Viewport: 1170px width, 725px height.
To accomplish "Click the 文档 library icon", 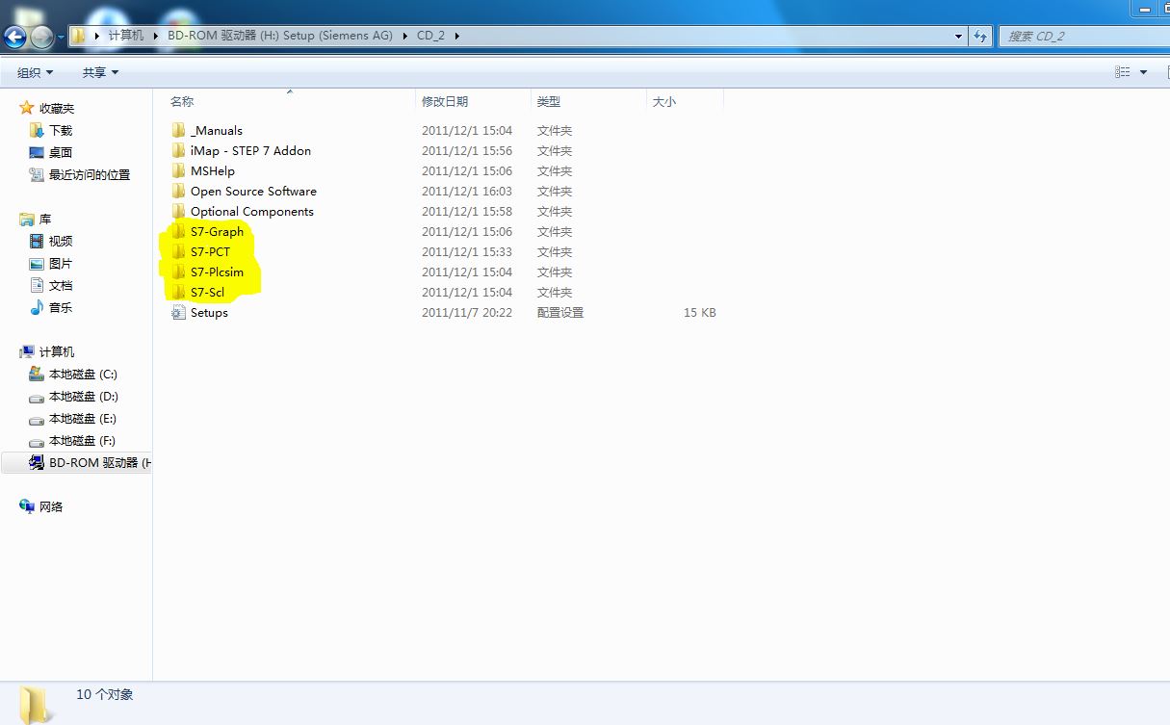I will [37, 285].
